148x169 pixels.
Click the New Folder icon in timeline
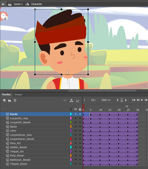(10, 100)
